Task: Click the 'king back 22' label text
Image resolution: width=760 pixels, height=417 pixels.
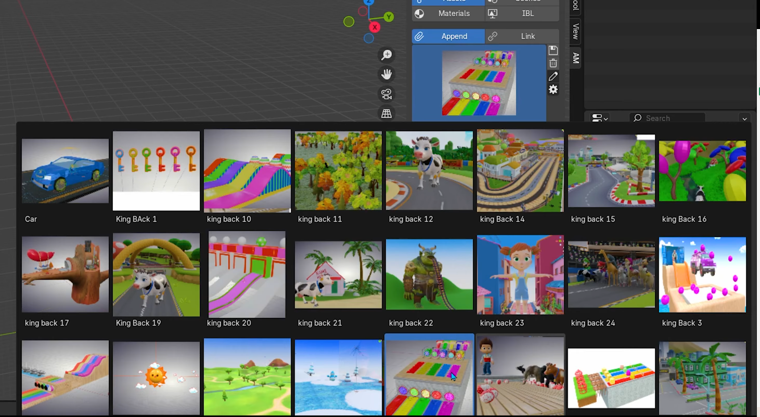Action: click(411, 323)
